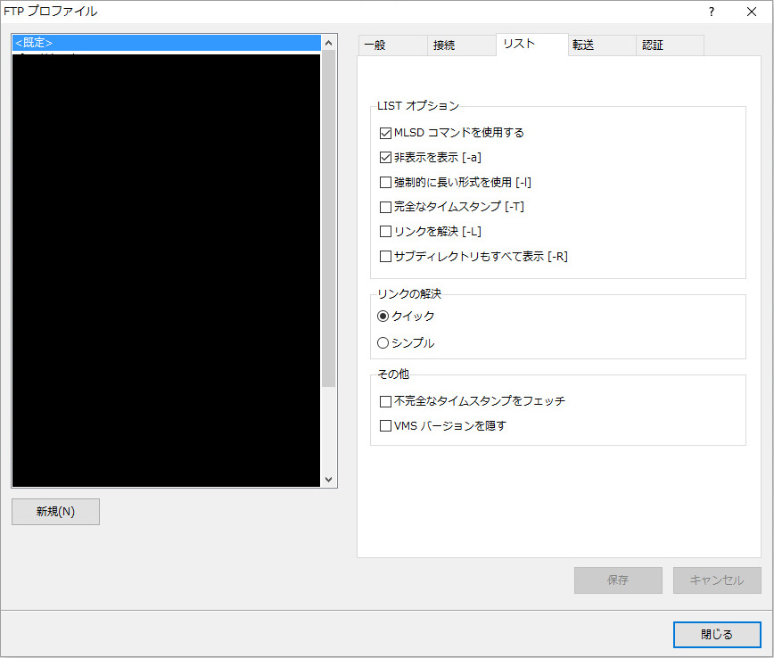Go to the 転送 tab
This screenshot has width=774, height=658.
583,45
